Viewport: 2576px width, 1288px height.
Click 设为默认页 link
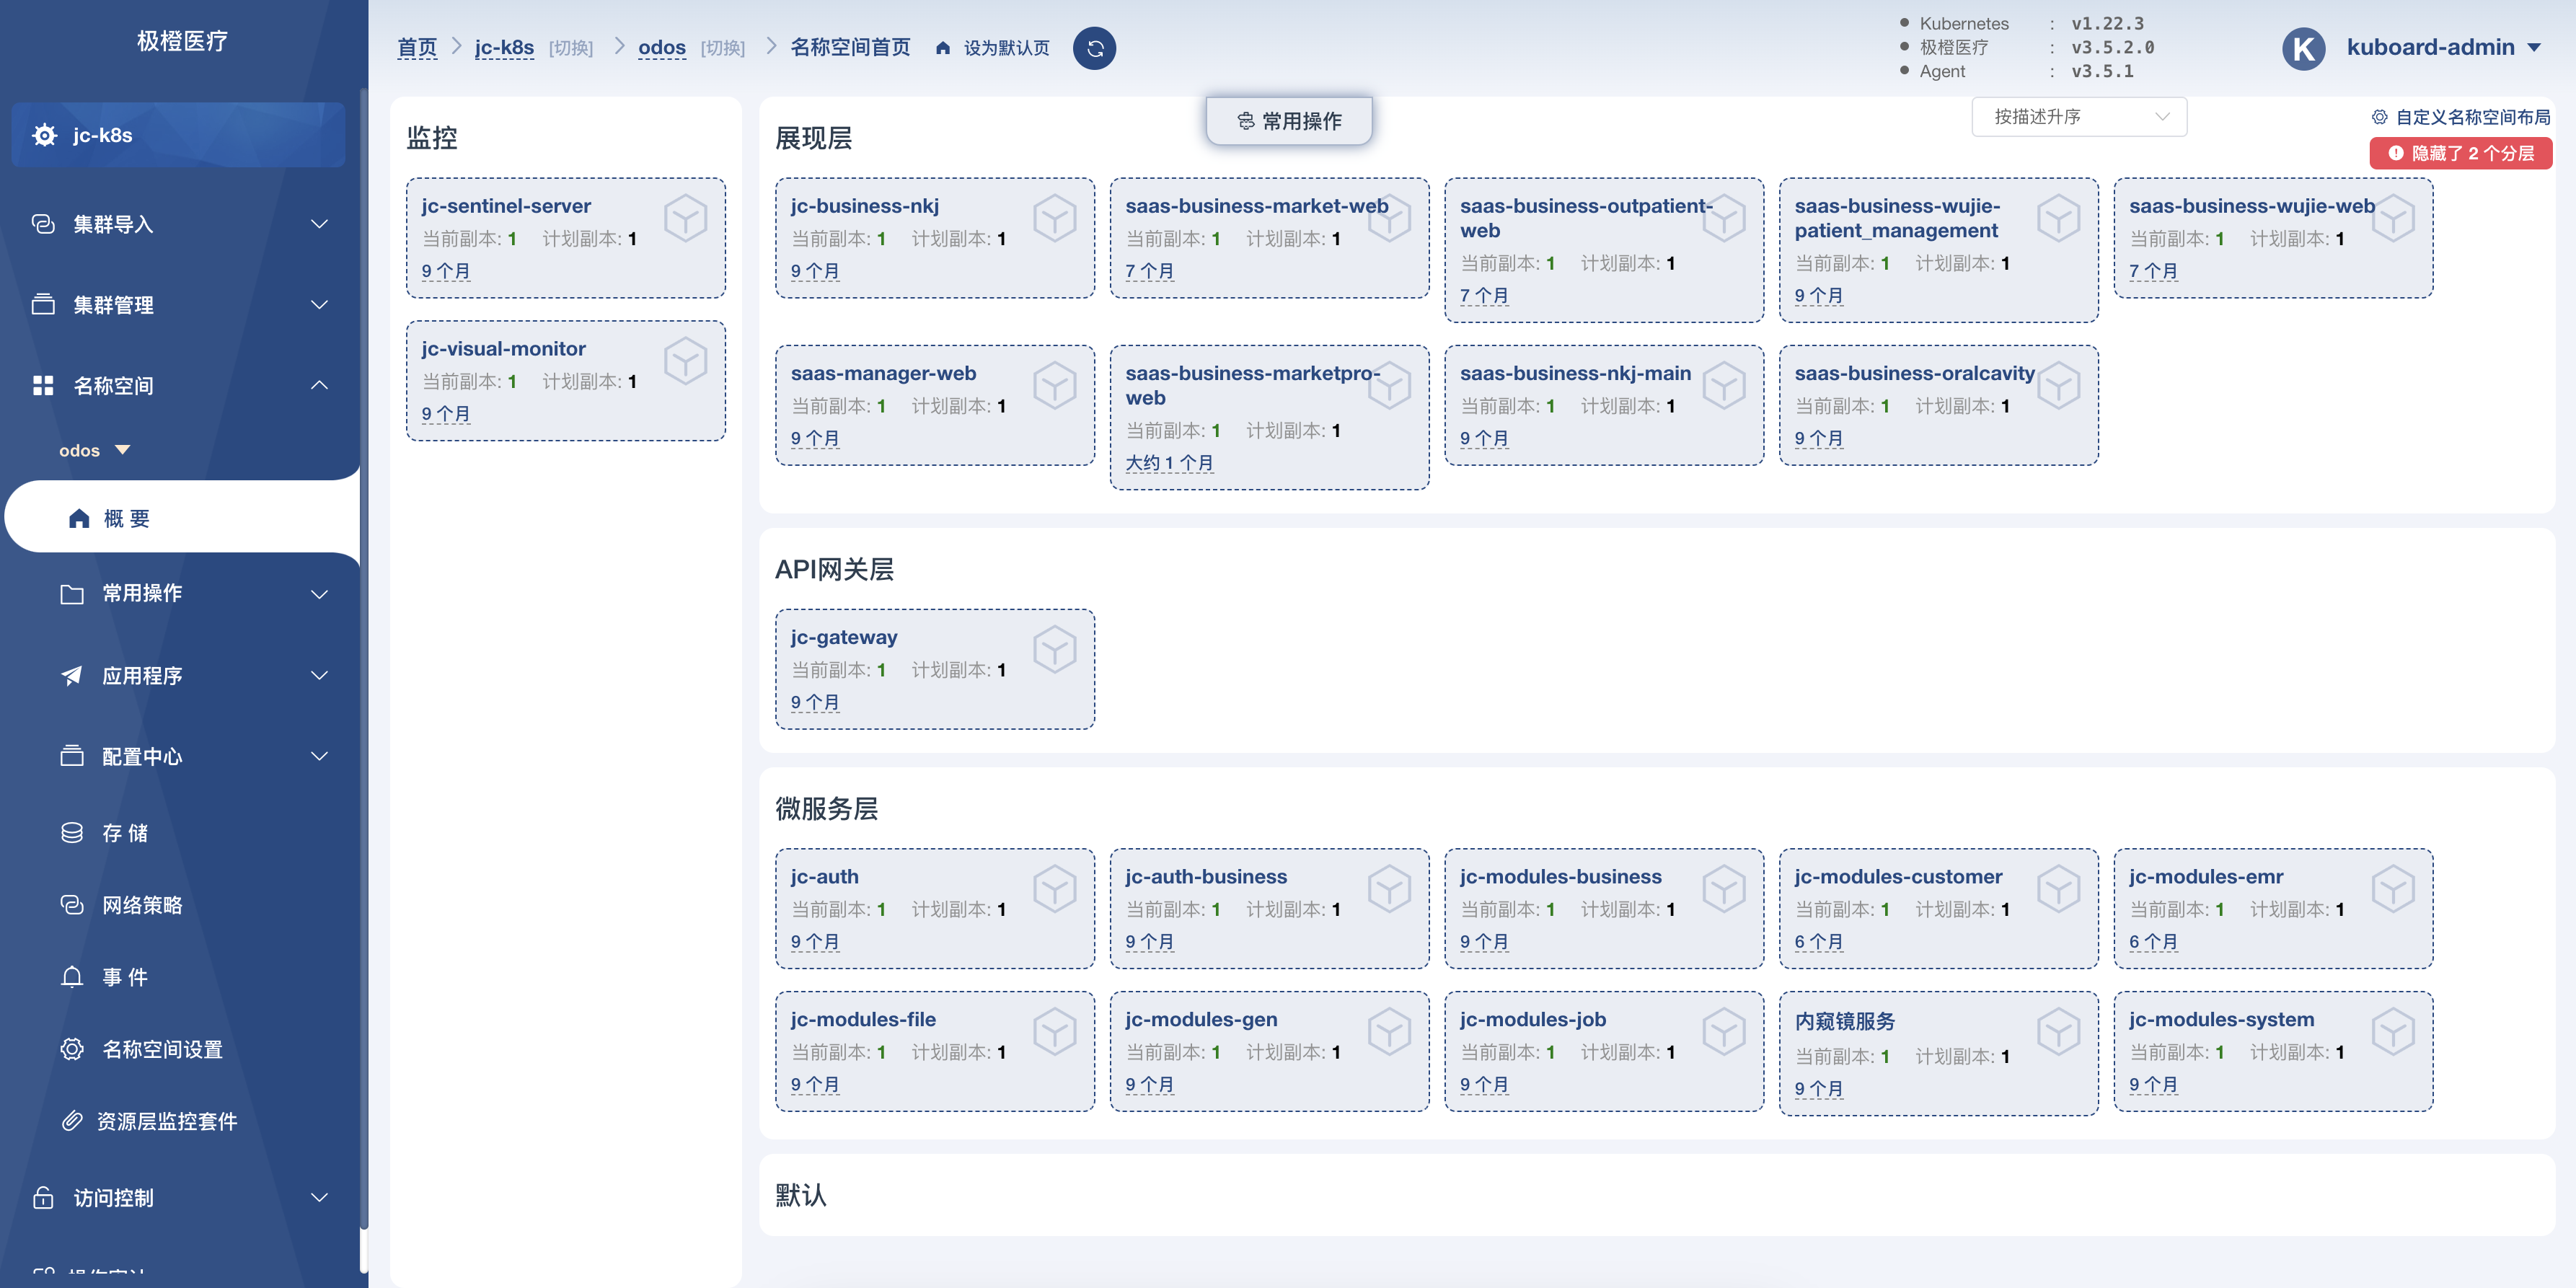coord(1006,48)
